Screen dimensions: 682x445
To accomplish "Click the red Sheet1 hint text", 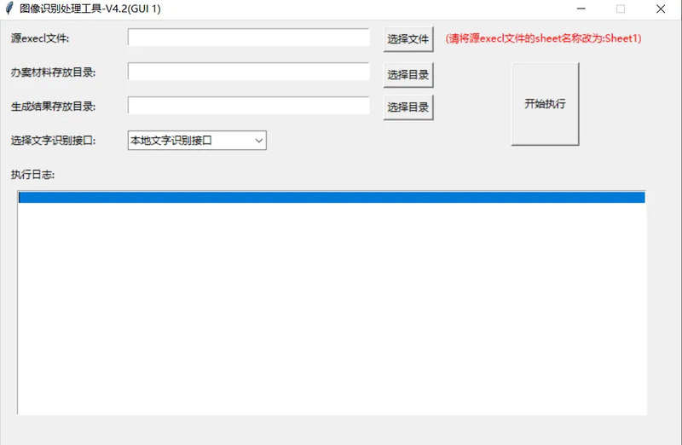I will click(543, 38).
